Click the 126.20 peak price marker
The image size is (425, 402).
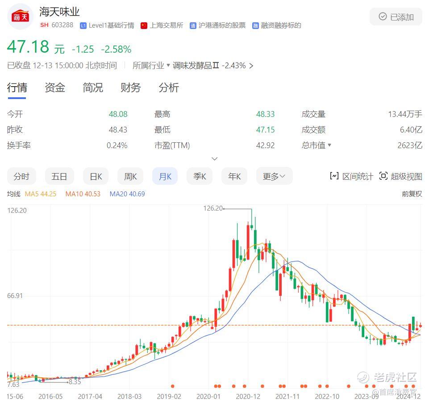click(x=213, y=208)
